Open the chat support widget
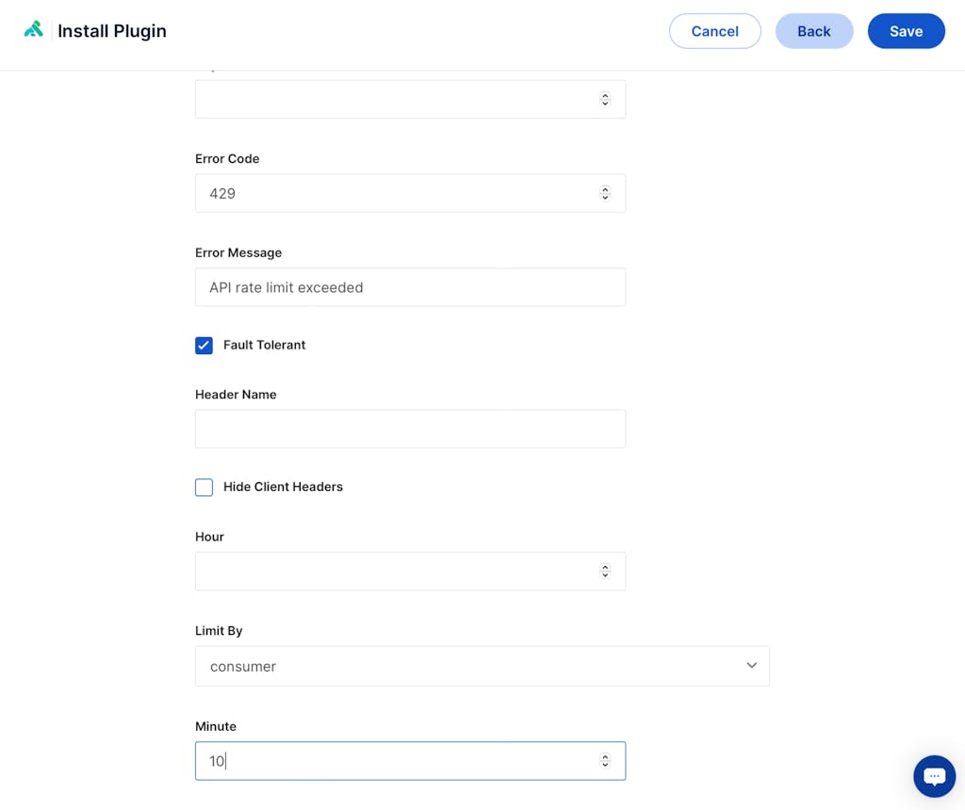The image size is (965, 810). 934,776
